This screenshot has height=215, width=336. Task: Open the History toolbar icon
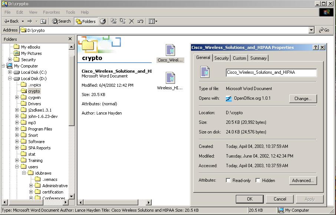[103, 21]
